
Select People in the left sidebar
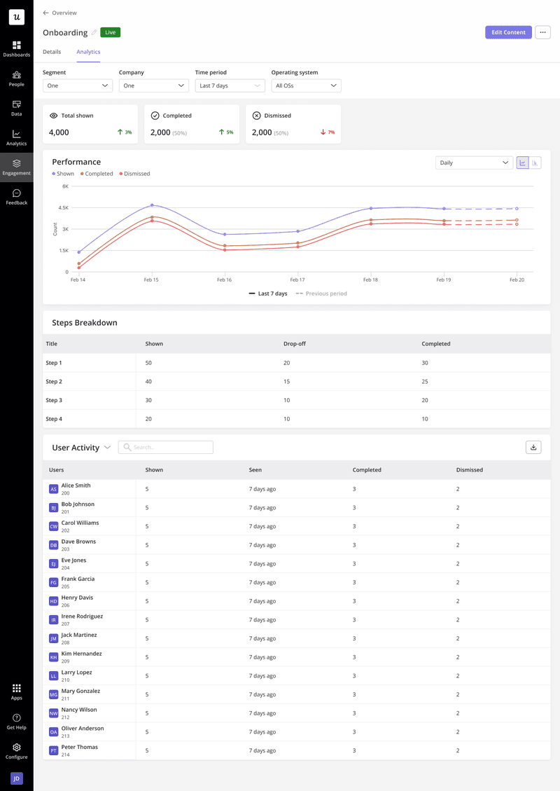[16, 79]
